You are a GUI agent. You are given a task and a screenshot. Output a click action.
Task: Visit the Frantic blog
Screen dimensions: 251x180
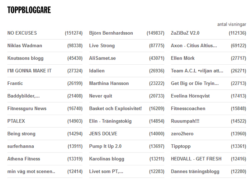click(15, 83)
